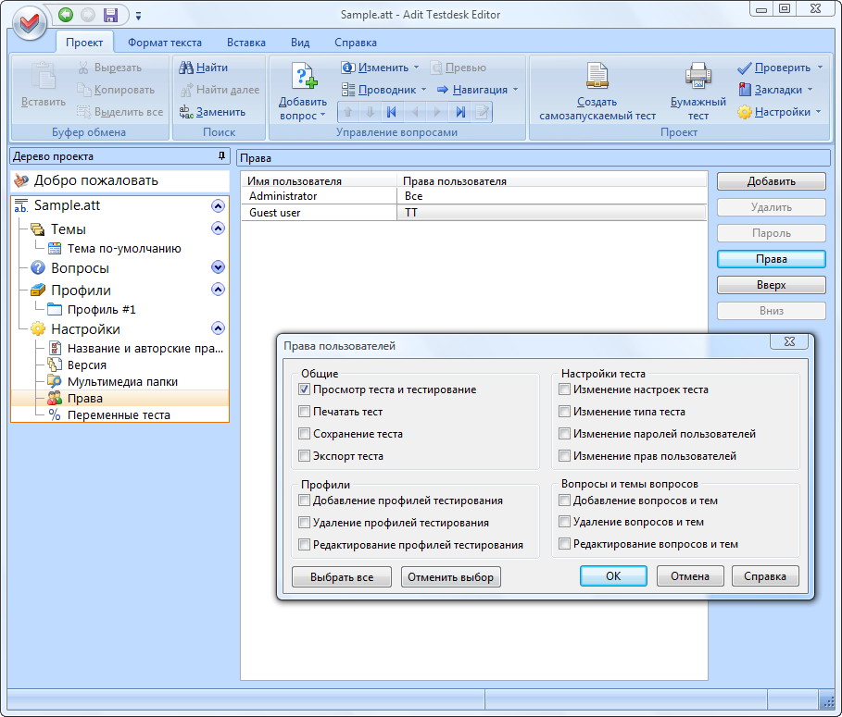
Task: Open the Закладки dropdown arrow
Action: click(x=810, y=90)
